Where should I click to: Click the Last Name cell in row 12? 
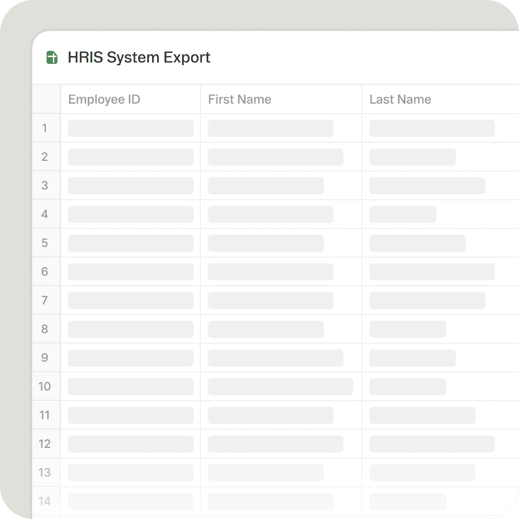point(431,444)
